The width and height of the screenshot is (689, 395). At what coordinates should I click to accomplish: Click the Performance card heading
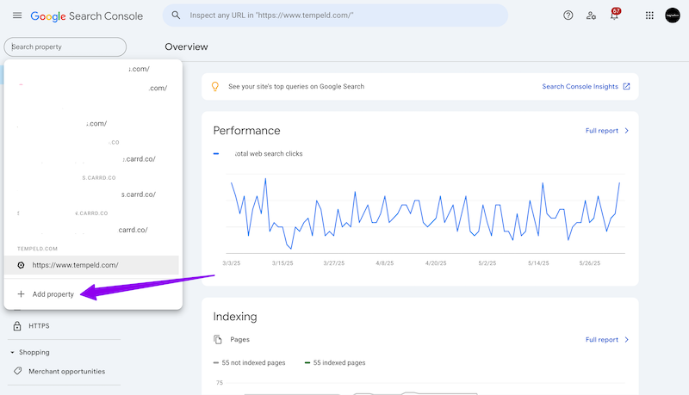(246, 131)
